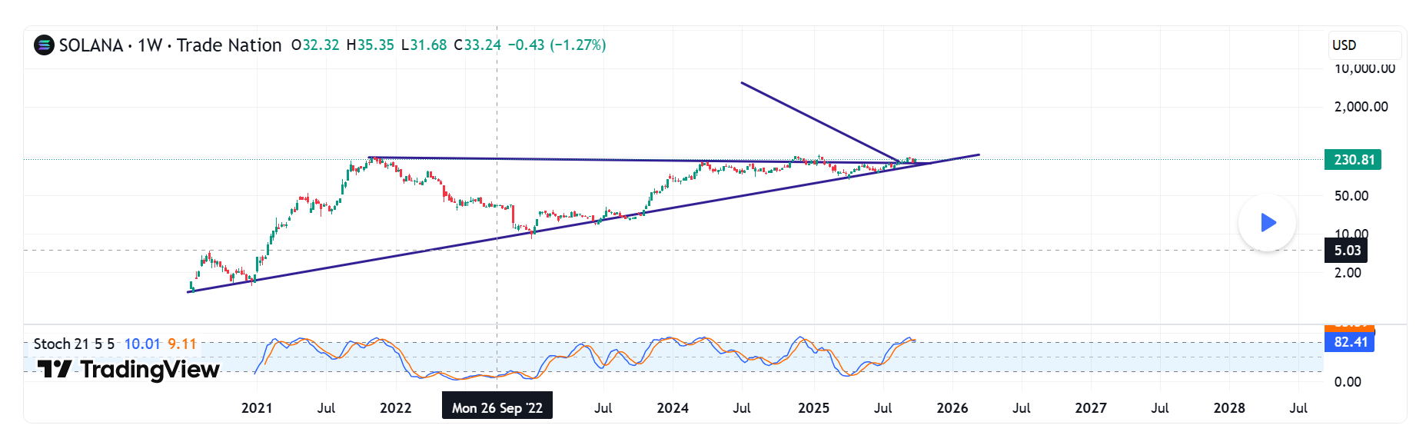1416x432 pixels.
Task: Click the Mon 26 Sep '22 date marker
Action: [x=497, y=407]
